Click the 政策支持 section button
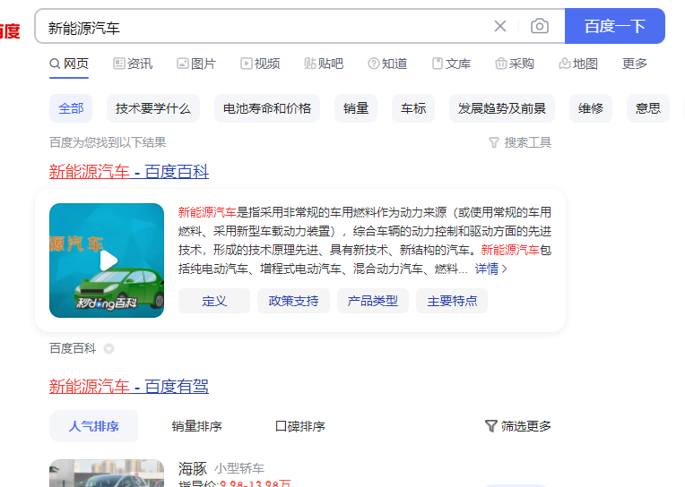The height and width of the screenshot is (487, 685). coord(293,301)
